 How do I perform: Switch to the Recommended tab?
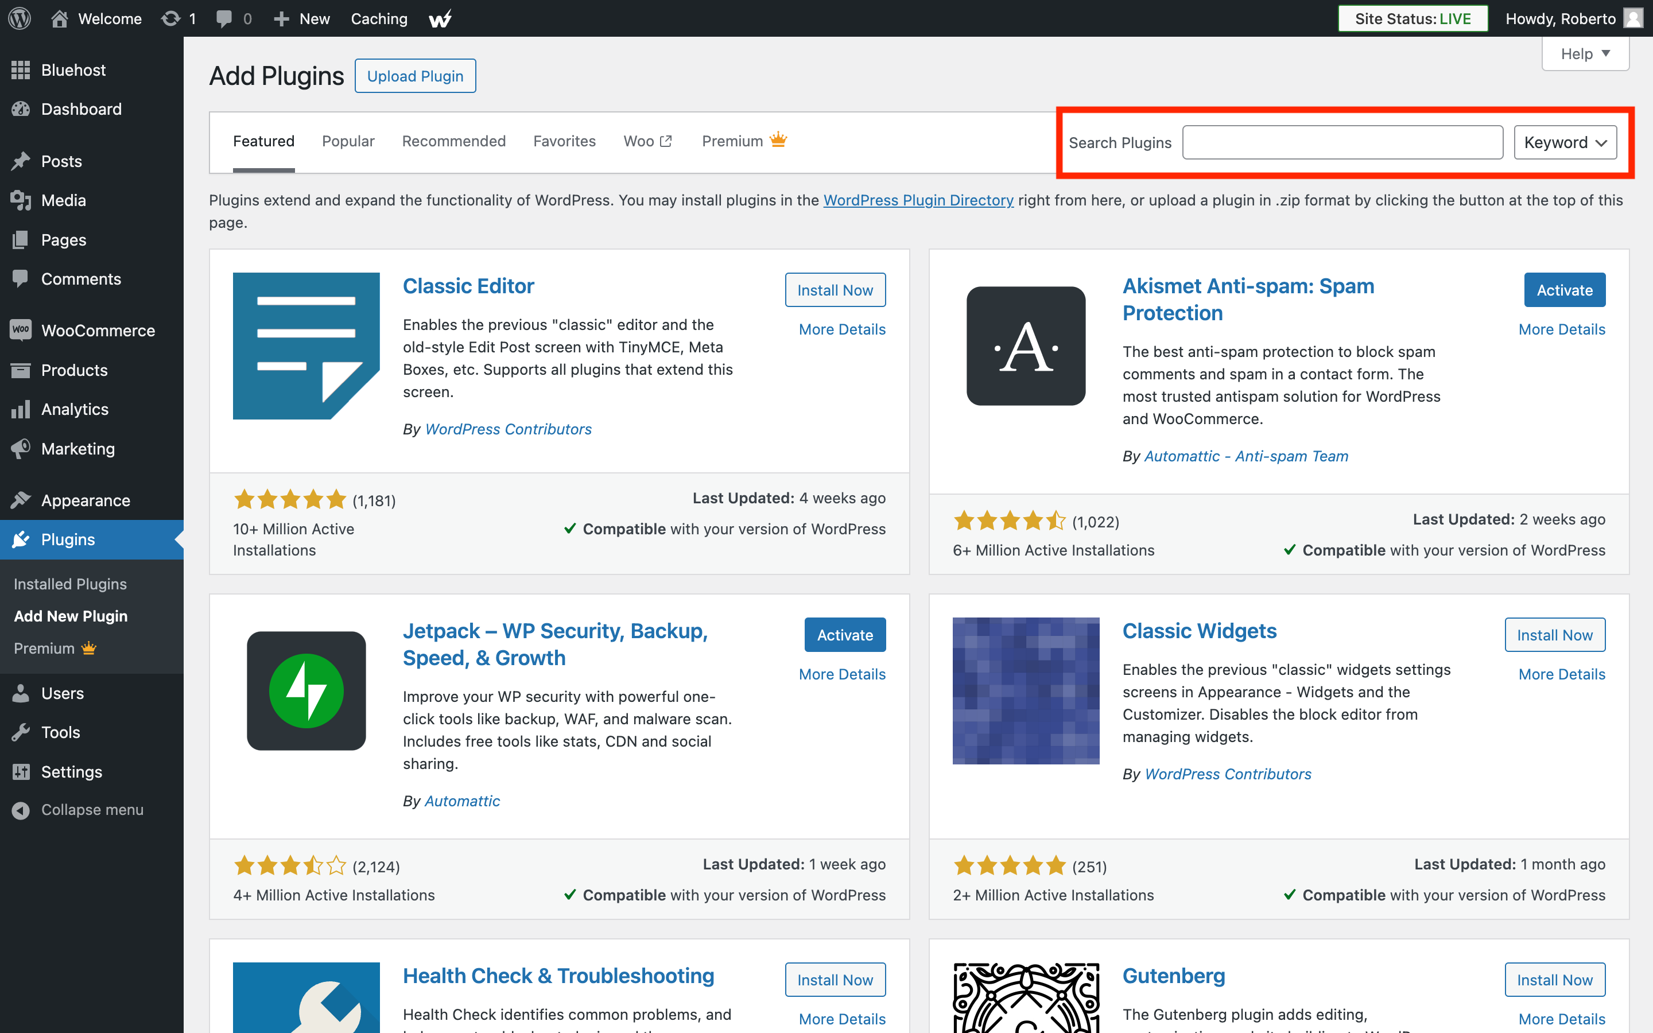(x=453, y=141)
